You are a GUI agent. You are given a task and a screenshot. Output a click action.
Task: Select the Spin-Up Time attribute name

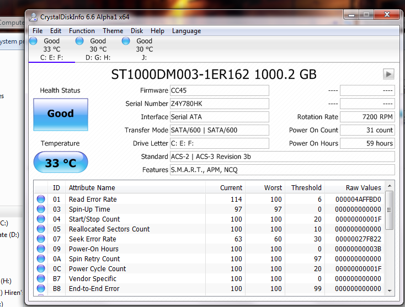click(x=89, y=209)
